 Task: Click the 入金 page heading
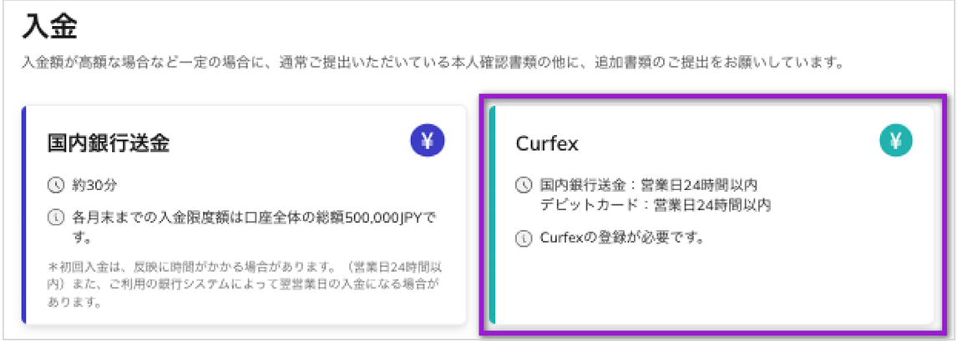51,28
